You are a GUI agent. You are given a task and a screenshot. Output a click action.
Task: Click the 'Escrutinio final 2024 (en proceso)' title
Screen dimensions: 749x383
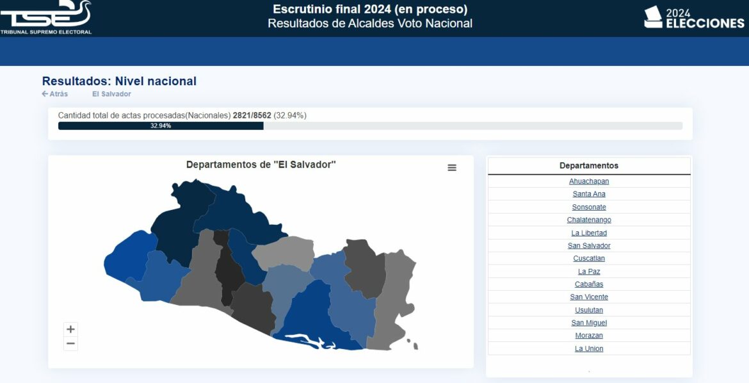tap(370, 9)
